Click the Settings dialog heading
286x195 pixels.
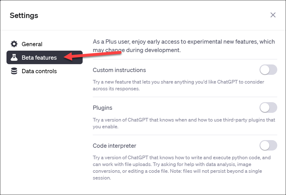point(24,15)
